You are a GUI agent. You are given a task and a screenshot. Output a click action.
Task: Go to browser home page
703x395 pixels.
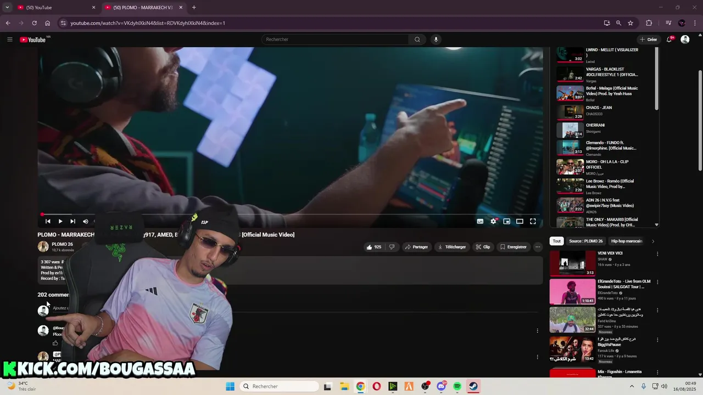[47, 23]
